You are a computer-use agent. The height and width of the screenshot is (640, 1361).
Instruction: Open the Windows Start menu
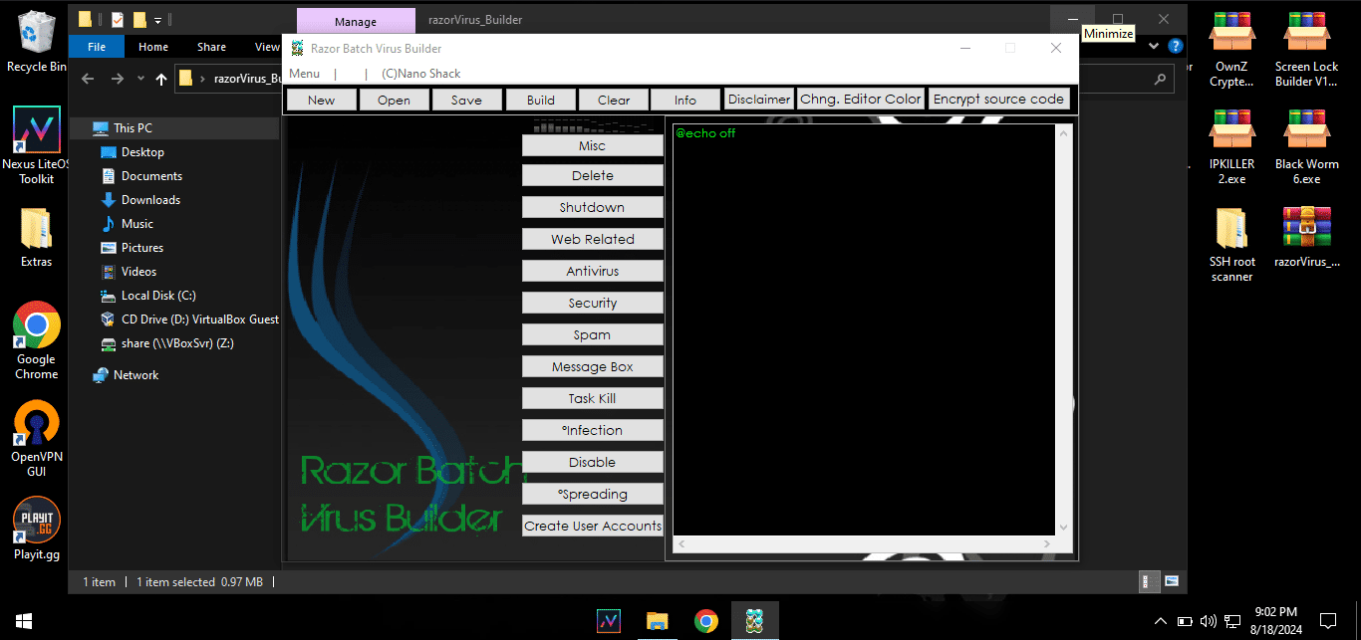point(23,621)
